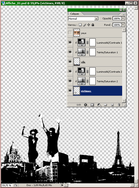Screen dimensions: 139x188
Task: Select Luminosité/Contraste 1 layer name
Action: pos(109,43)
